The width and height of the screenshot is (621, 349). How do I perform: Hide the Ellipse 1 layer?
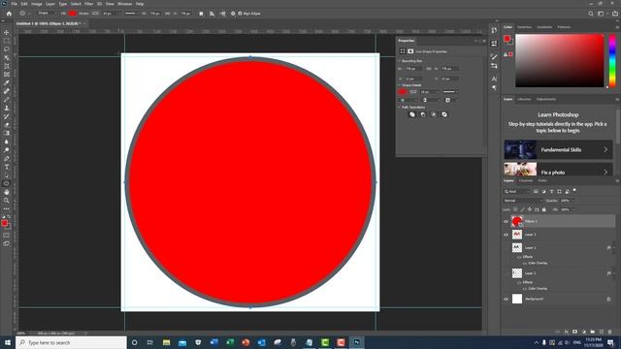506,222
